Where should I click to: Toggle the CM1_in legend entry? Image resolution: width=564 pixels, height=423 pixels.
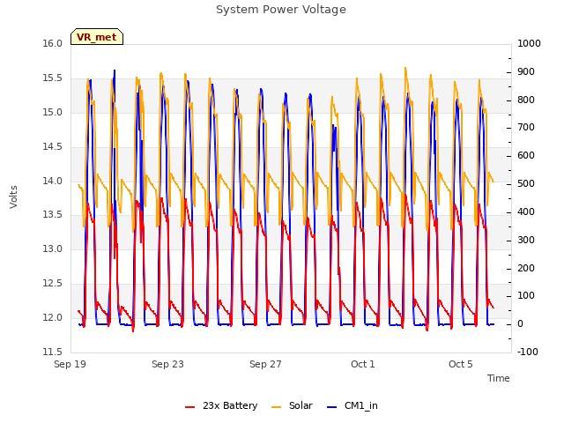[352, 405]
